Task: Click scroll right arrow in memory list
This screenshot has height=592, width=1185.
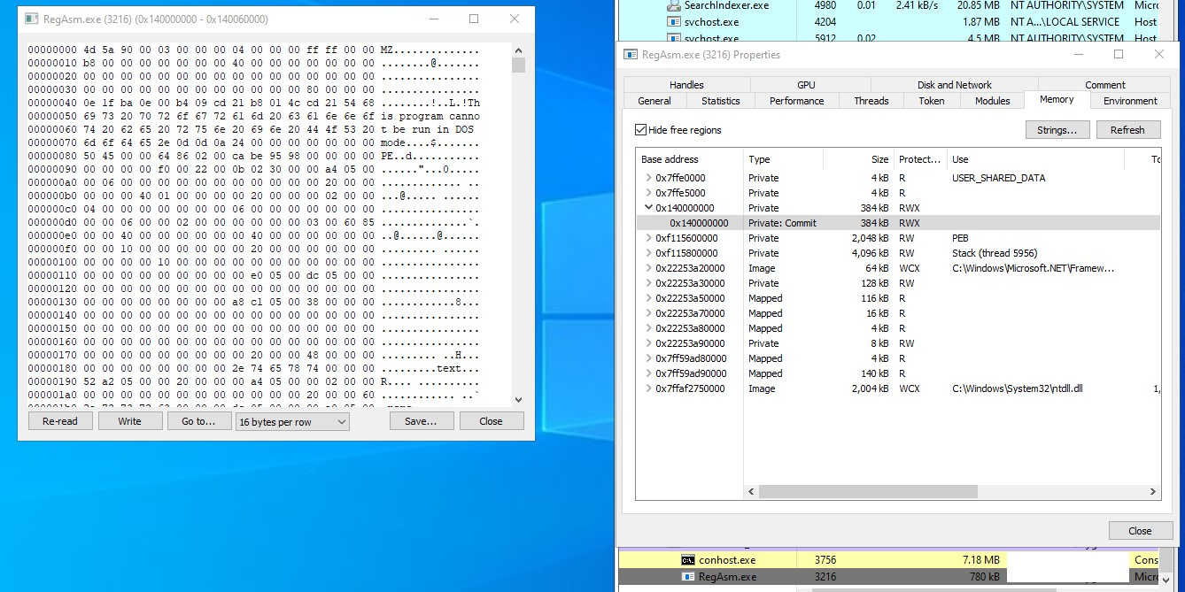Action: (x=1153, y=491)
